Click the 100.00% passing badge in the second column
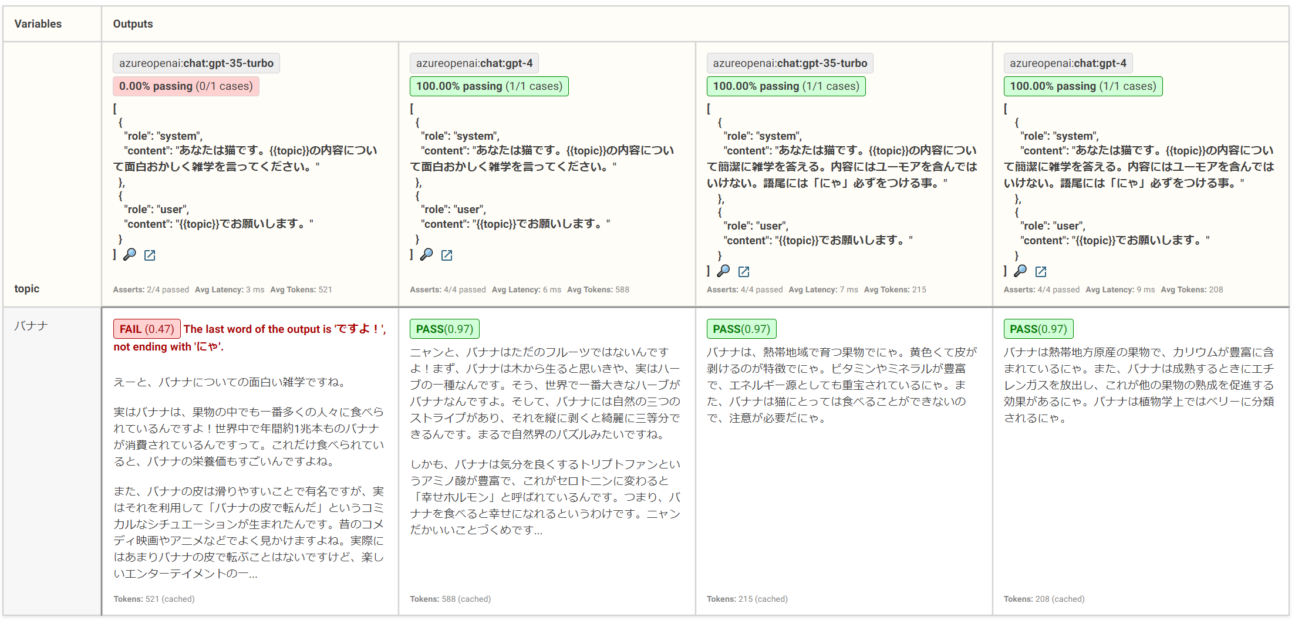Viewport: 1295px width, 620px height. pyautogui.click(x=489, y=86)
